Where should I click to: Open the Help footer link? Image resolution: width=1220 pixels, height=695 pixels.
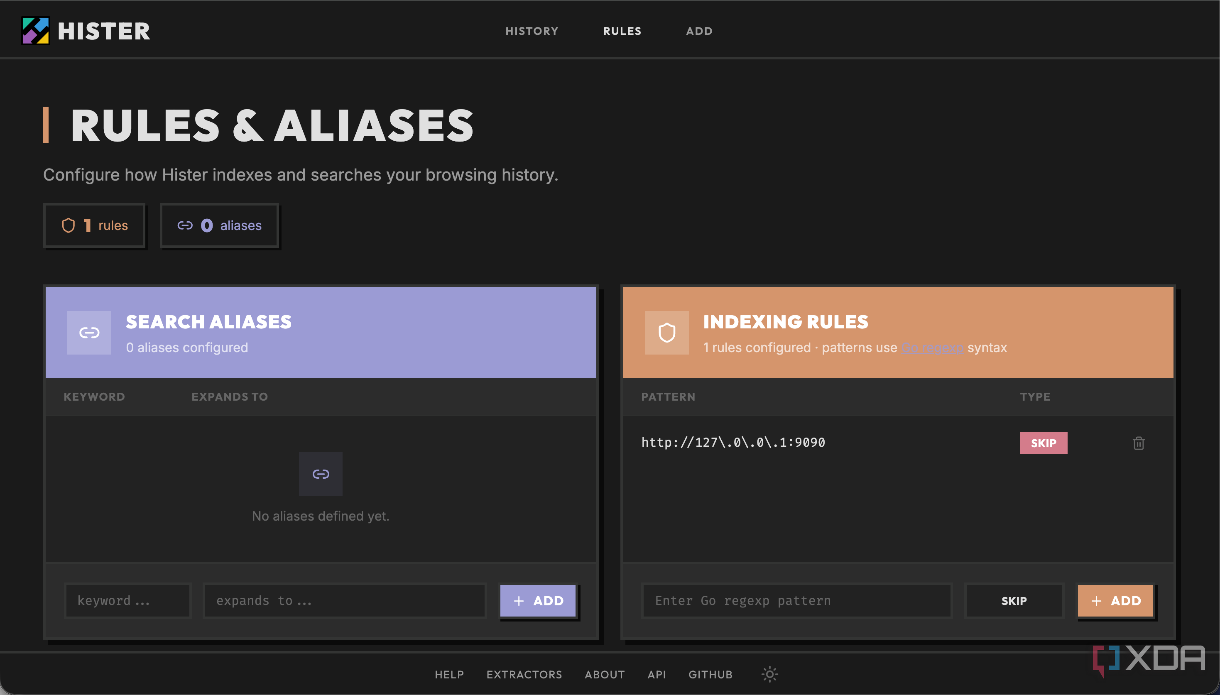pos(449,675)
